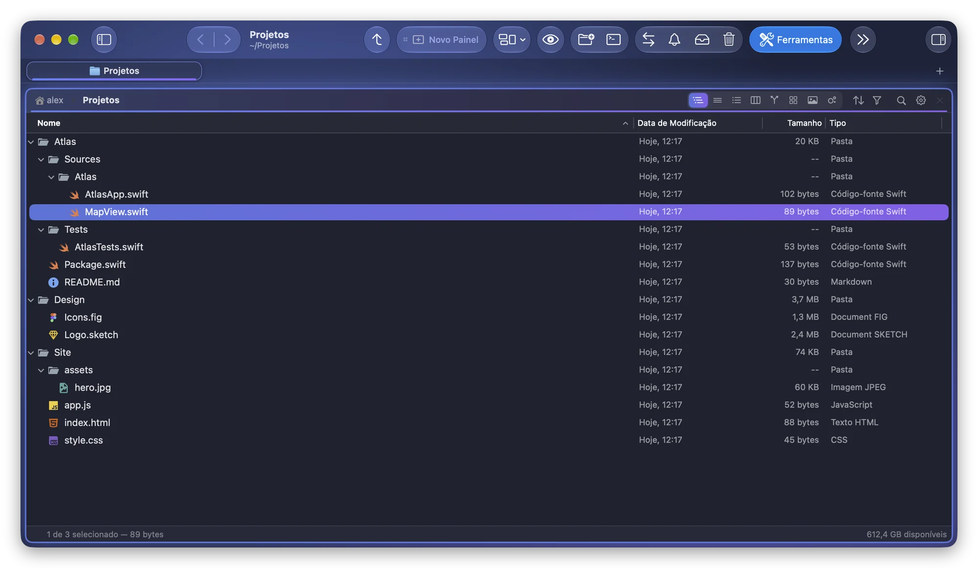Collapse the Sources folder
This screenshot has height=568, width=978.
[41, 159]
